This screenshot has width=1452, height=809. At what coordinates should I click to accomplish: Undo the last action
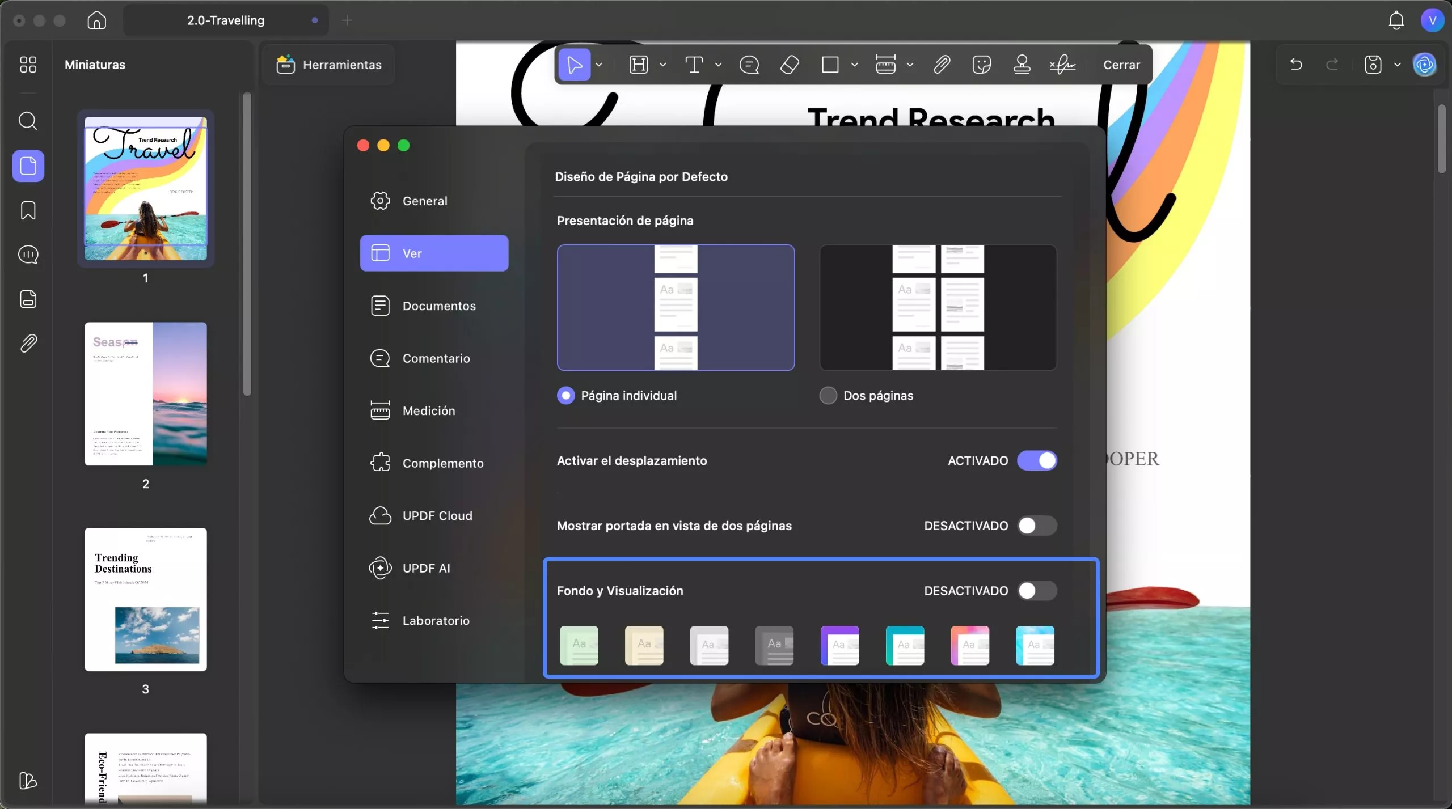pyautogui.click(x=1295, y=65)
